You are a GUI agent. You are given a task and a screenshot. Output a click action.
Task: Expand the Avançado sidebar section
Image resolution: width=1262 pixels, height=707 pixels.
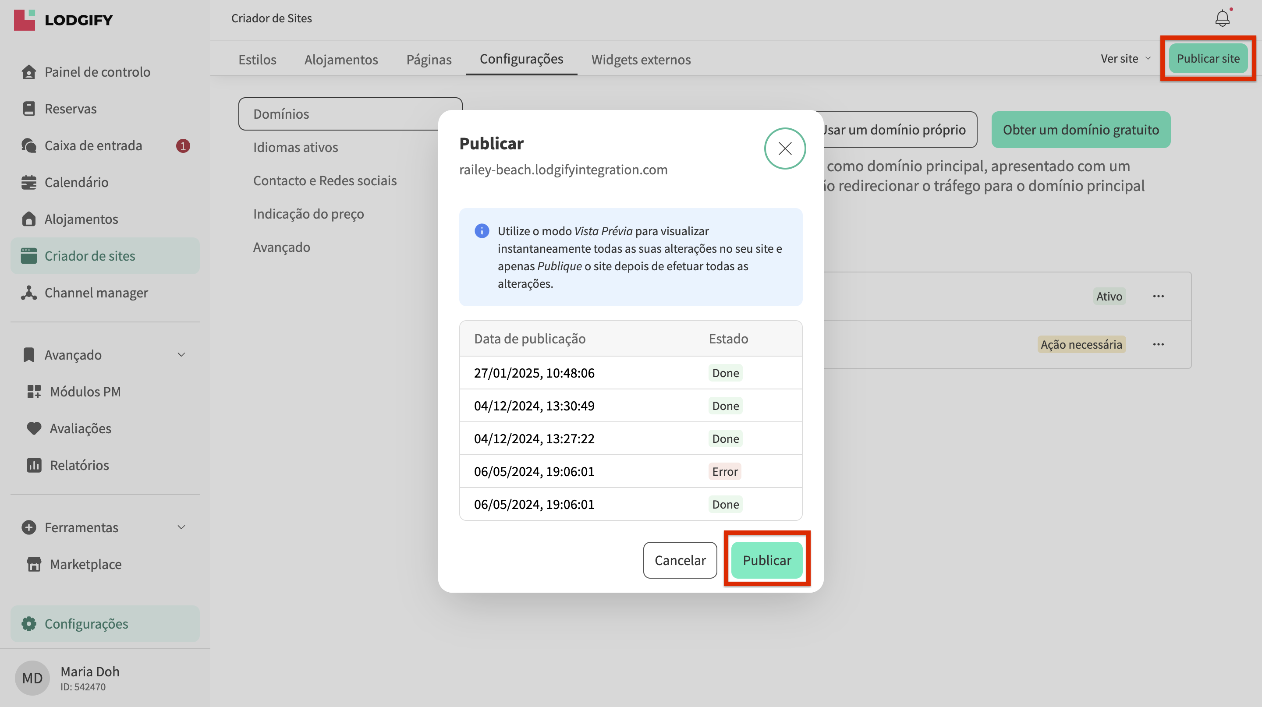181,355
